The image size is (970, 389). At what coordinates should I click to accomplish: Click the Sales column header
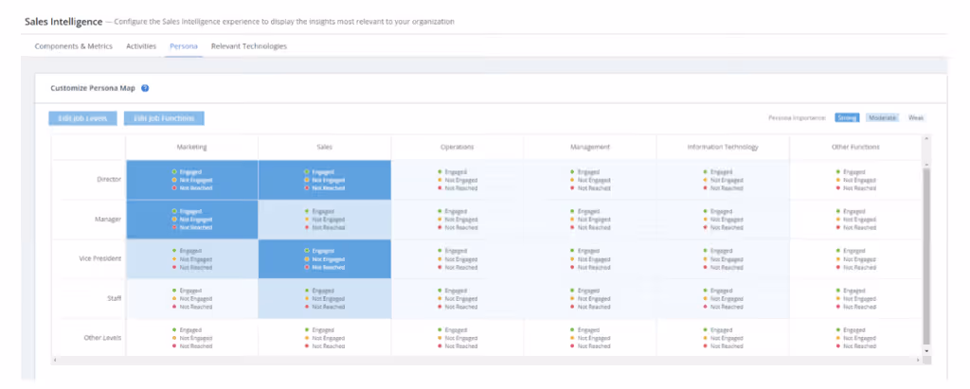(325, 148)
